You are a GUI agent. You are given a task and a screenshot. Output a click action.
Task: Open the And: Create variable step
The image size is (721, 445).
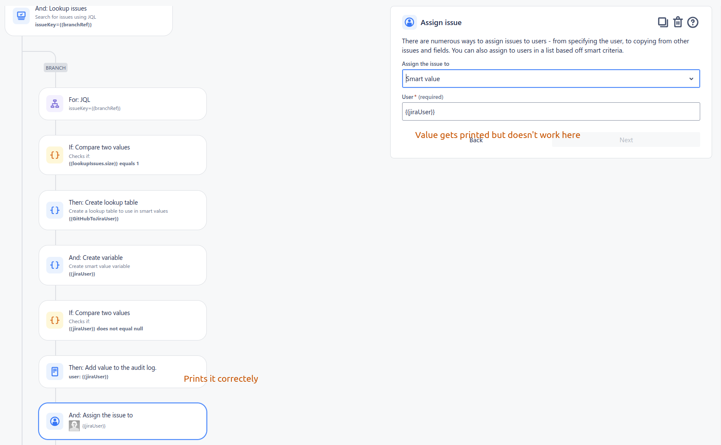point(123,265)
